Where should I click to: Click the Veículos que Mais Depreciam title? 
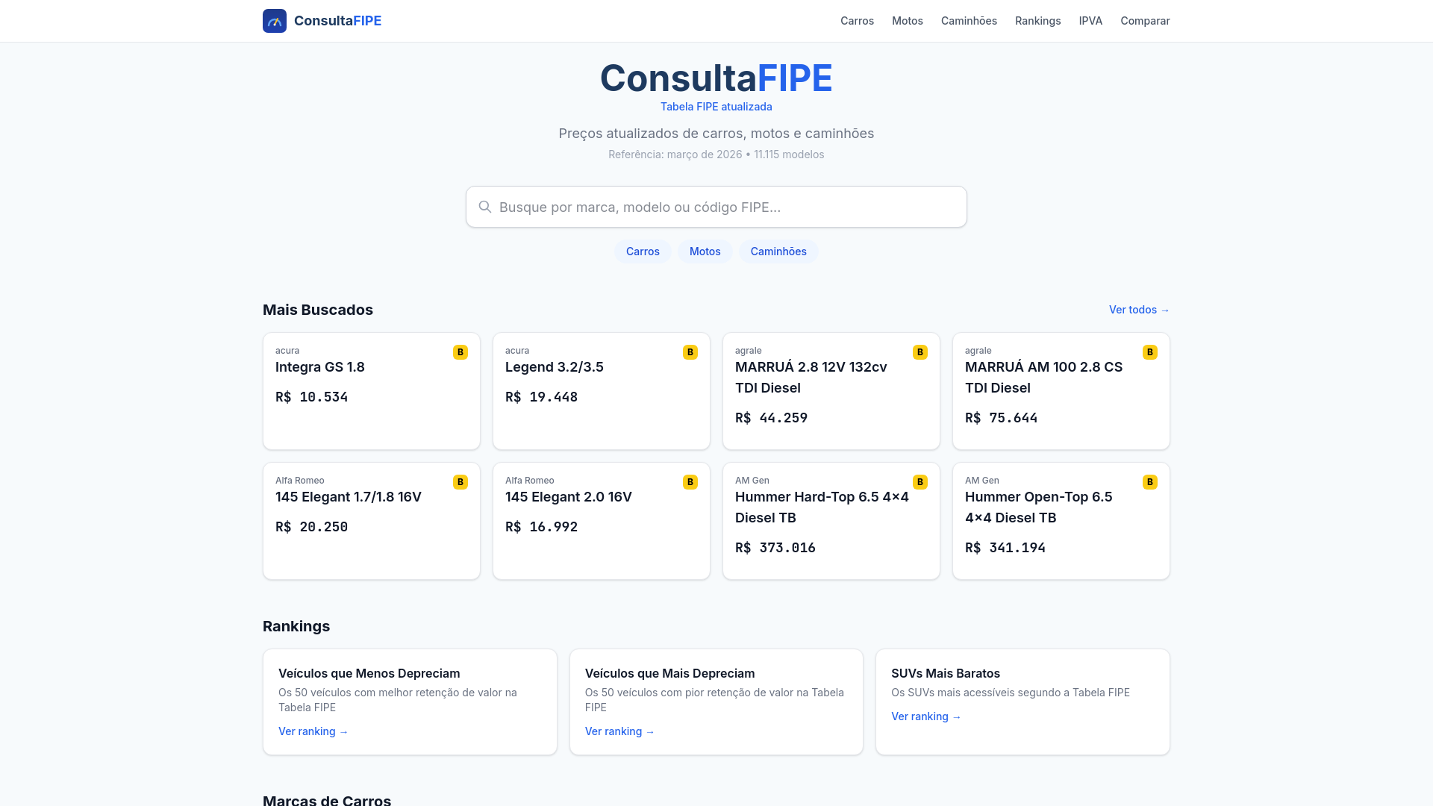pos(669,673)
